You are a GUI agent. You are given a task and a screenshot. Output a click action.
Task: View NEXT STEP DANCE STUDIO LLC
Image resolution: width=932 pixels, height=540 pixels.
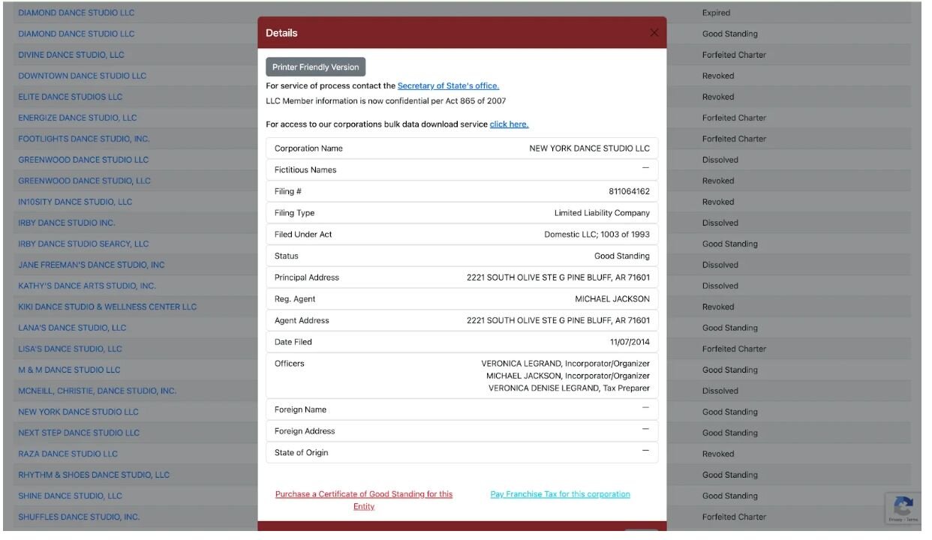point(79,433)
